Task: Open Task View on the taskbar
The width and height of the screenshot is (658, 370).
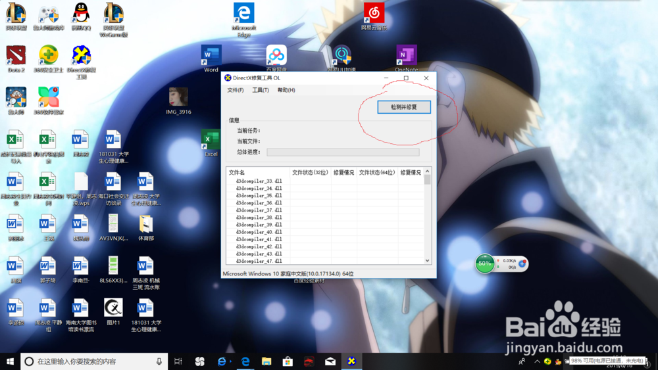Action: [178, 361]
